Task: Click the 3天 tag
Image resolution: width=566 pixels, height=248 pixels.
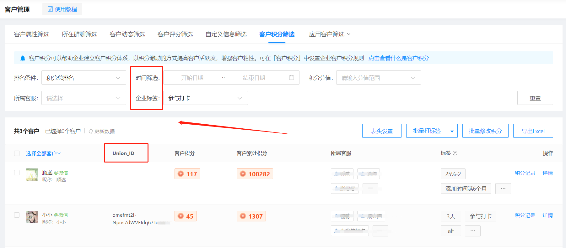Action: (x=451, y=216)
